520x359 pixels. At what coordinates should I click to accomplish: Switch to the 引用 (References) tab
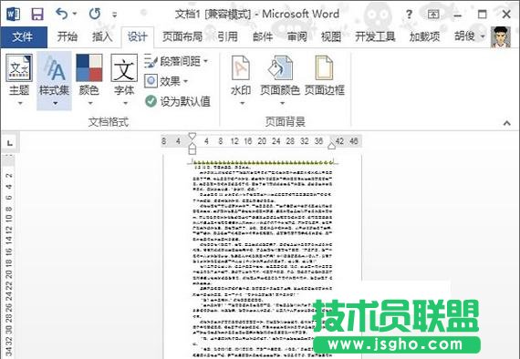point(227,36)
